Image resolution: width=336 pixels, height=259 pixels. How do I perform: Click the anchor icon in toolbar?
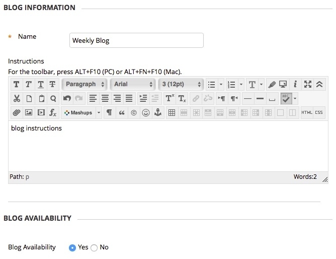pyautogui.click(x=157, y=112)
